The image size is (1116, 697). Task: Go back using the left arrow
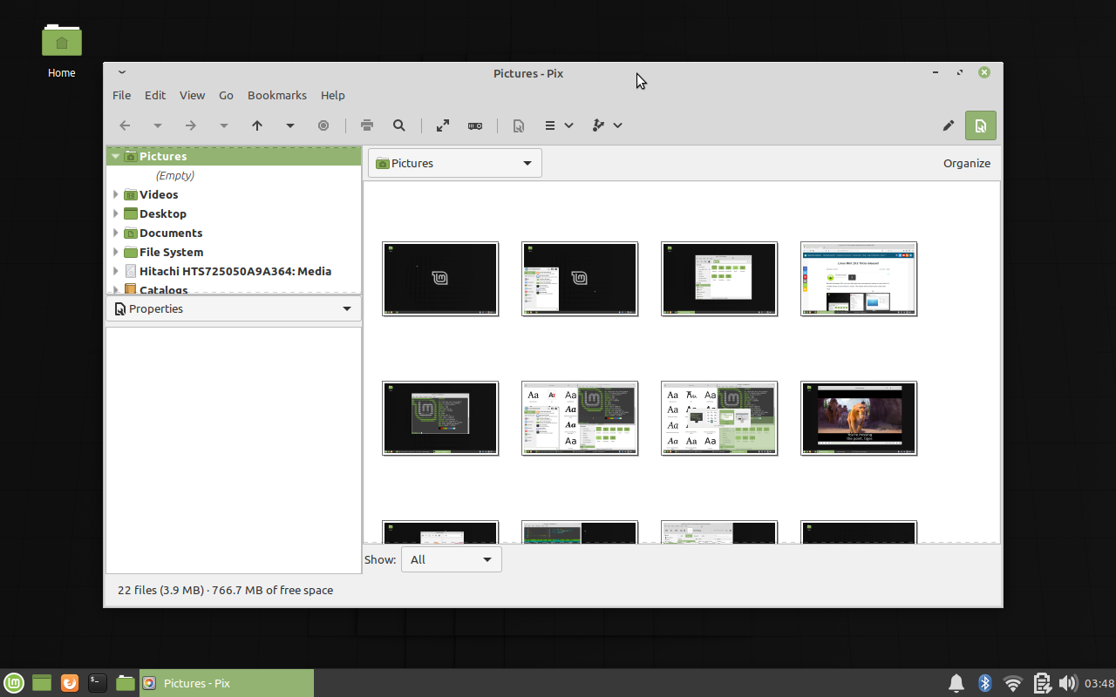point(125,125)
